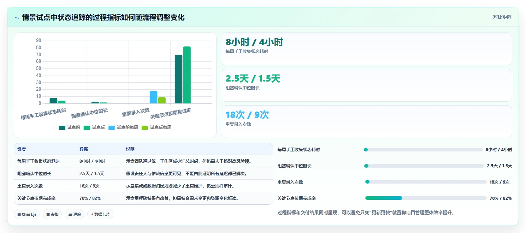Click table cell 阻塞确认中位时长
Screen dimensions: 526x233
click(x=34, y=173)
